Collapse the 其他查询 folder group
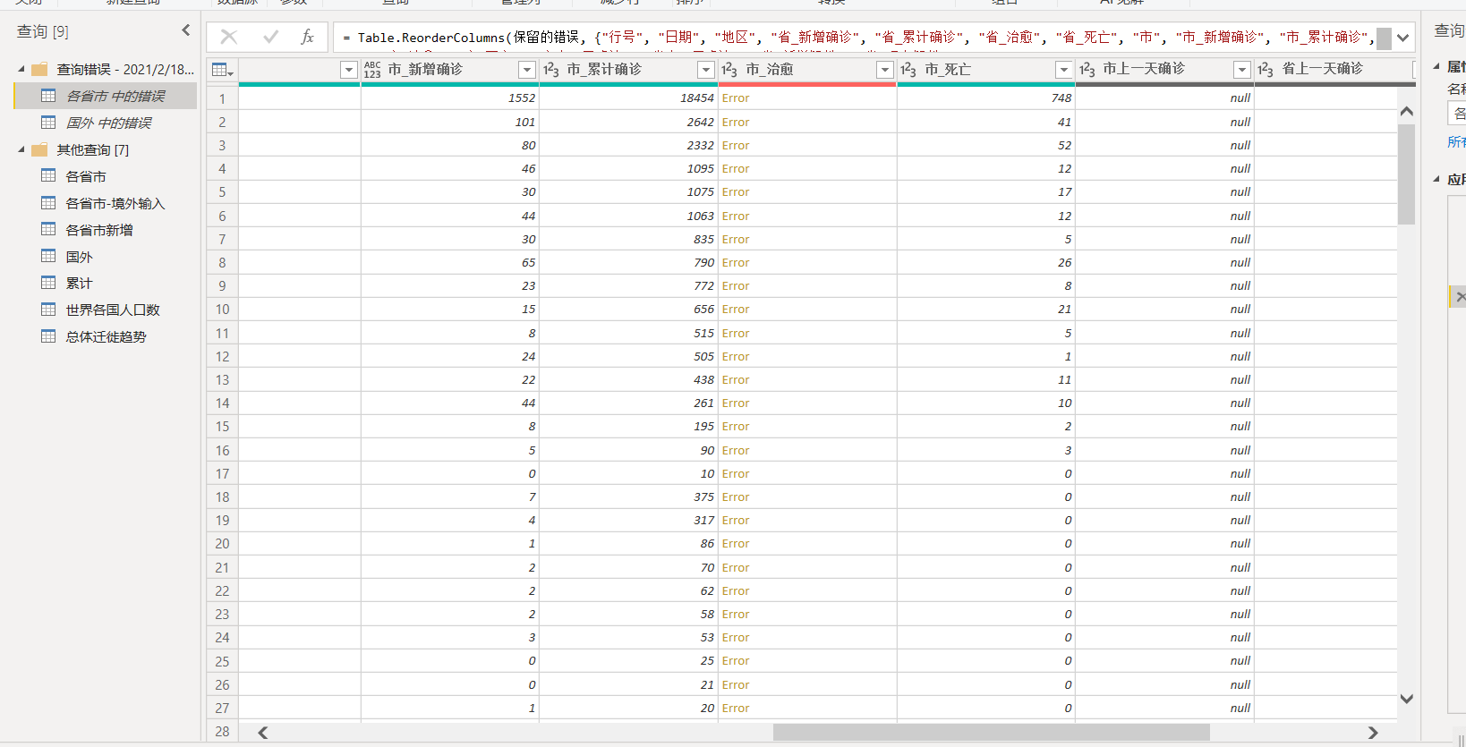This screenshot has height=747, width=1466. tap(21, 149)
